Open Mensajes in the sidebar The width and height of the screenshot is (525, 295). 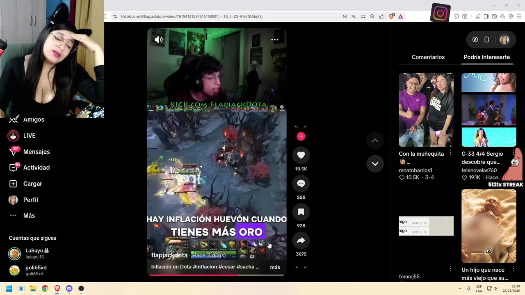[x=37, y=152]
